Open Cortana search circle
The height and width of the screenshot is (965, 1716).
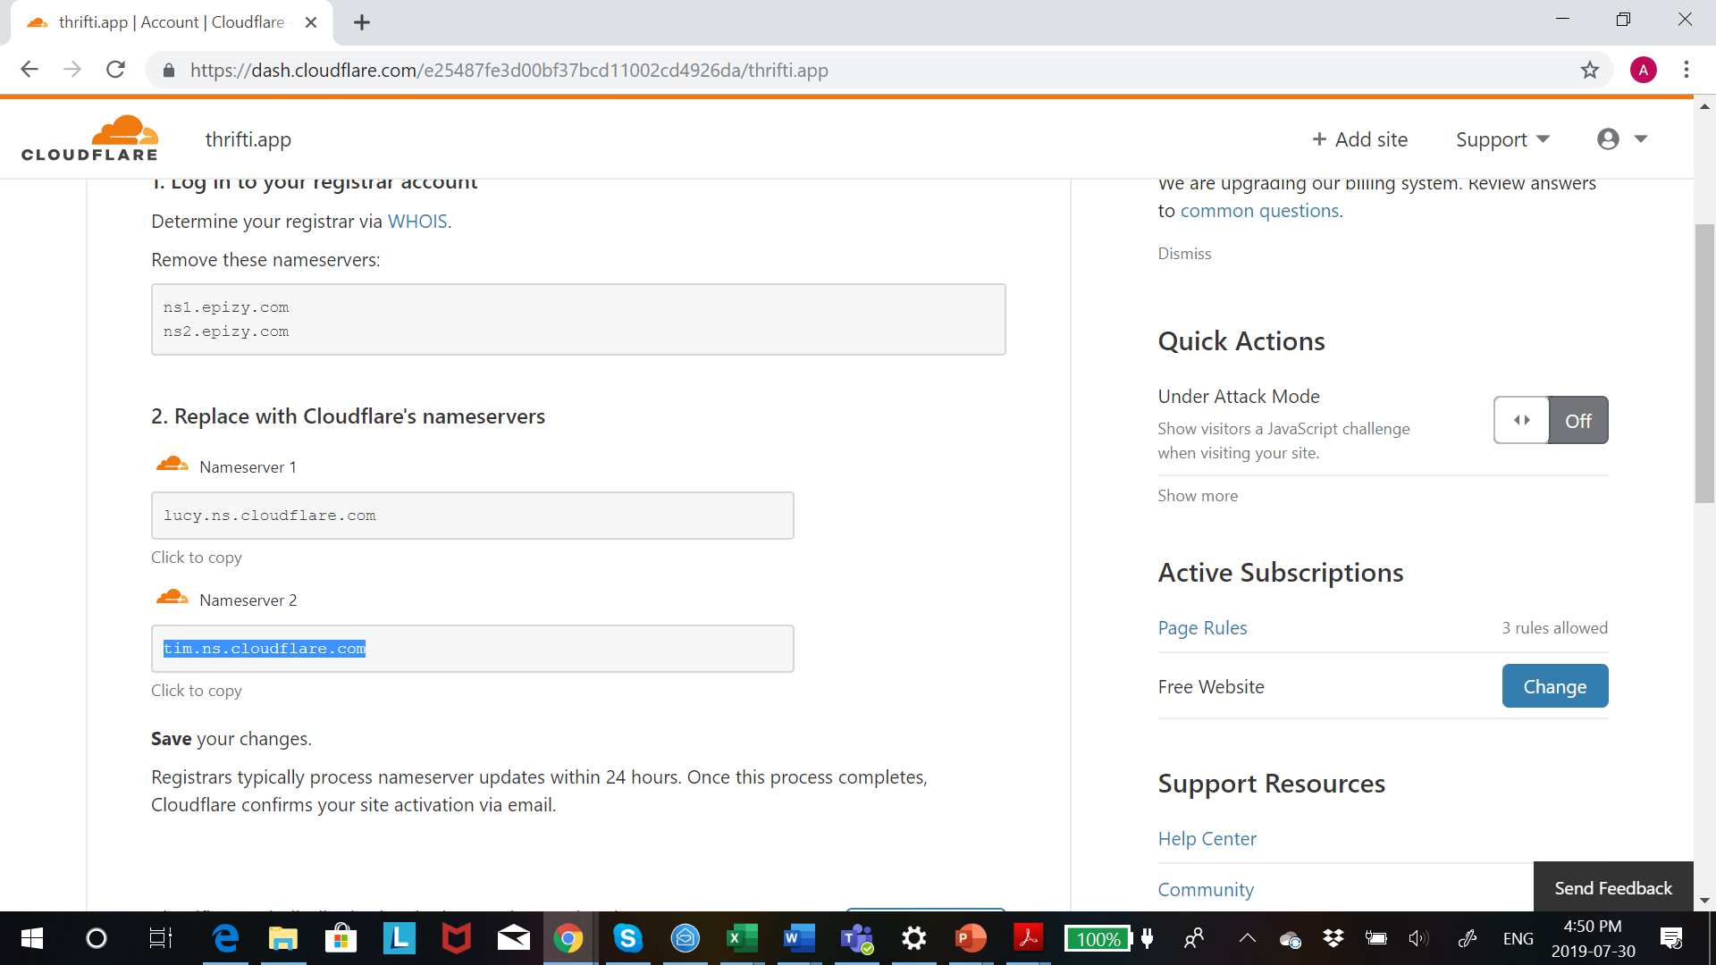(x=96, y=938)
